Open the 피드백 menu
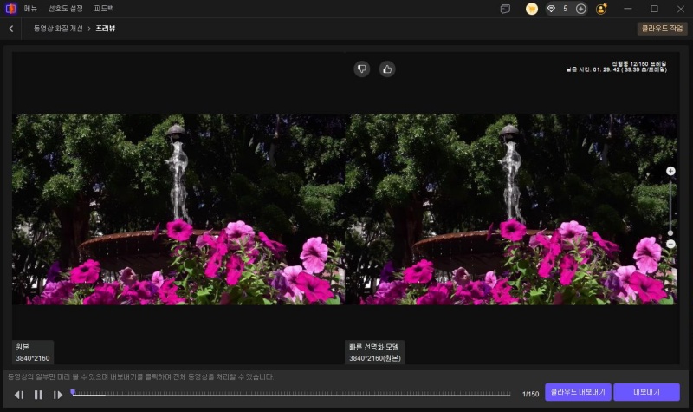The width and height of the screenshot is (693, 412). [104, 9]
